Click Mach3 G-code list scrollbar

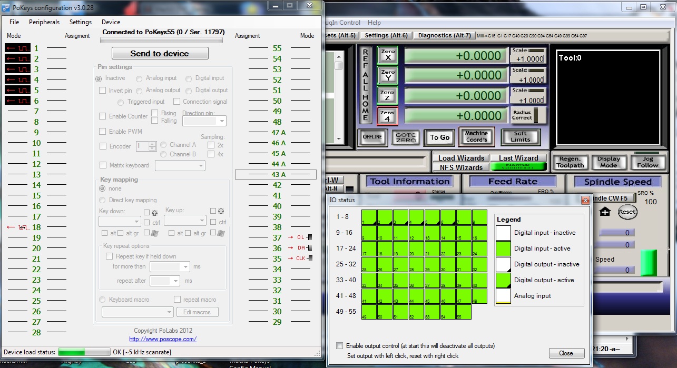(x=338, y=97)
